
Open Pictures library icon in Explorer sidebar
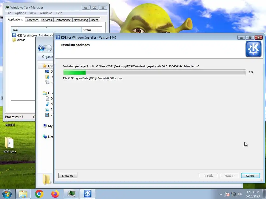(47, 110)
